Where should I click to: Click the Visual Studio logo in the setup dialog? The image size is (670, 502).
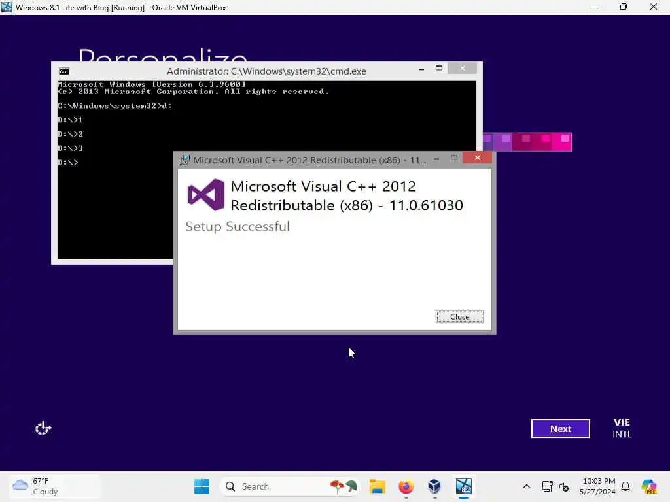[206, 195]
